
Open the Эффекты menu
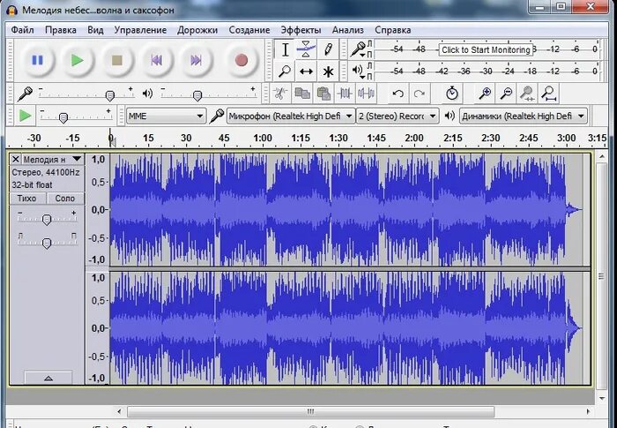point(301,30)
